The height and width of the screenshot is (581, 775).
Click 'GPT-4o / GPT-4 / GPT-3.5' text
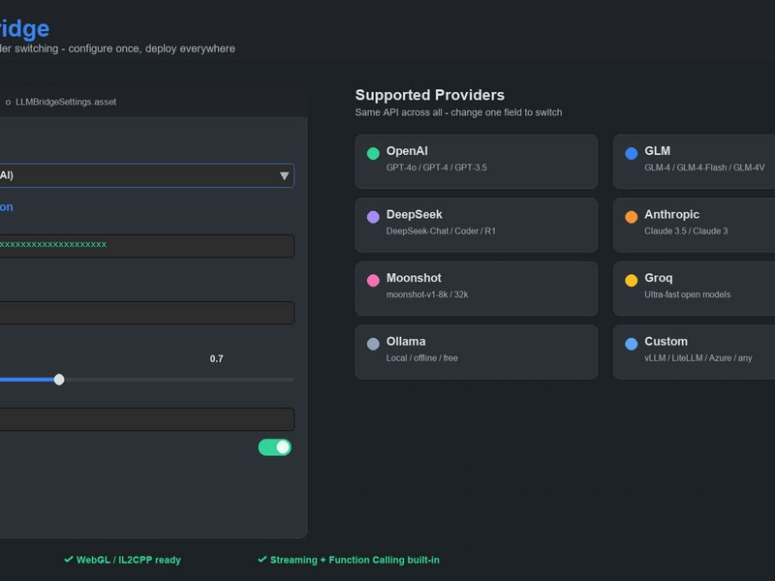(x=437, y=168)
